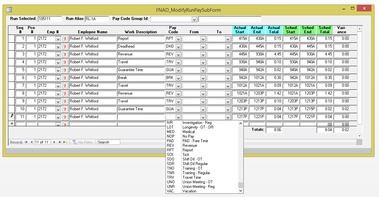This screenshot has height=197, width=379.
Task: Open the Pay Code Group Id dropdown
Action: click(x=194, y=20)
